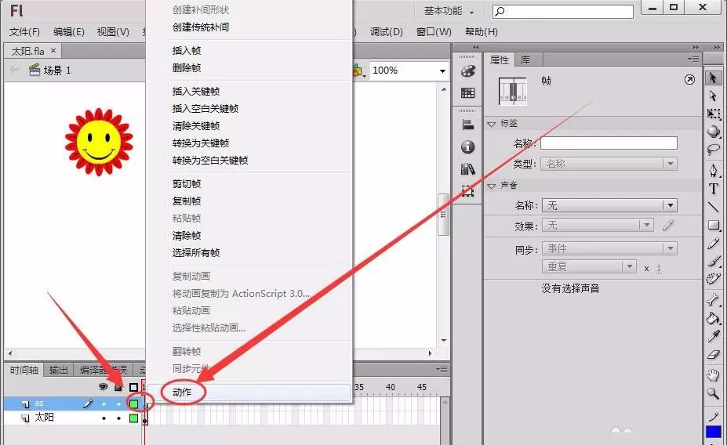Screen dimensions: 727x445
Task: Toggle outline view for all layers square icon
Action: click(x=133, y=387)
